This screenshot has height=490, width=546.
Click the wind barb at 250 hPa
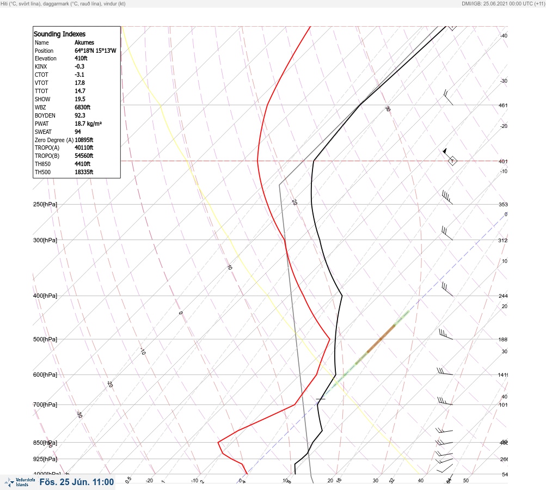click(447, 197)
